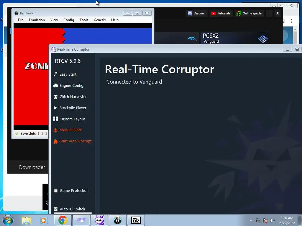The height and width of the screenshot is (226, 302).
Task: Open Action Center flag icon
Action: 265,220
